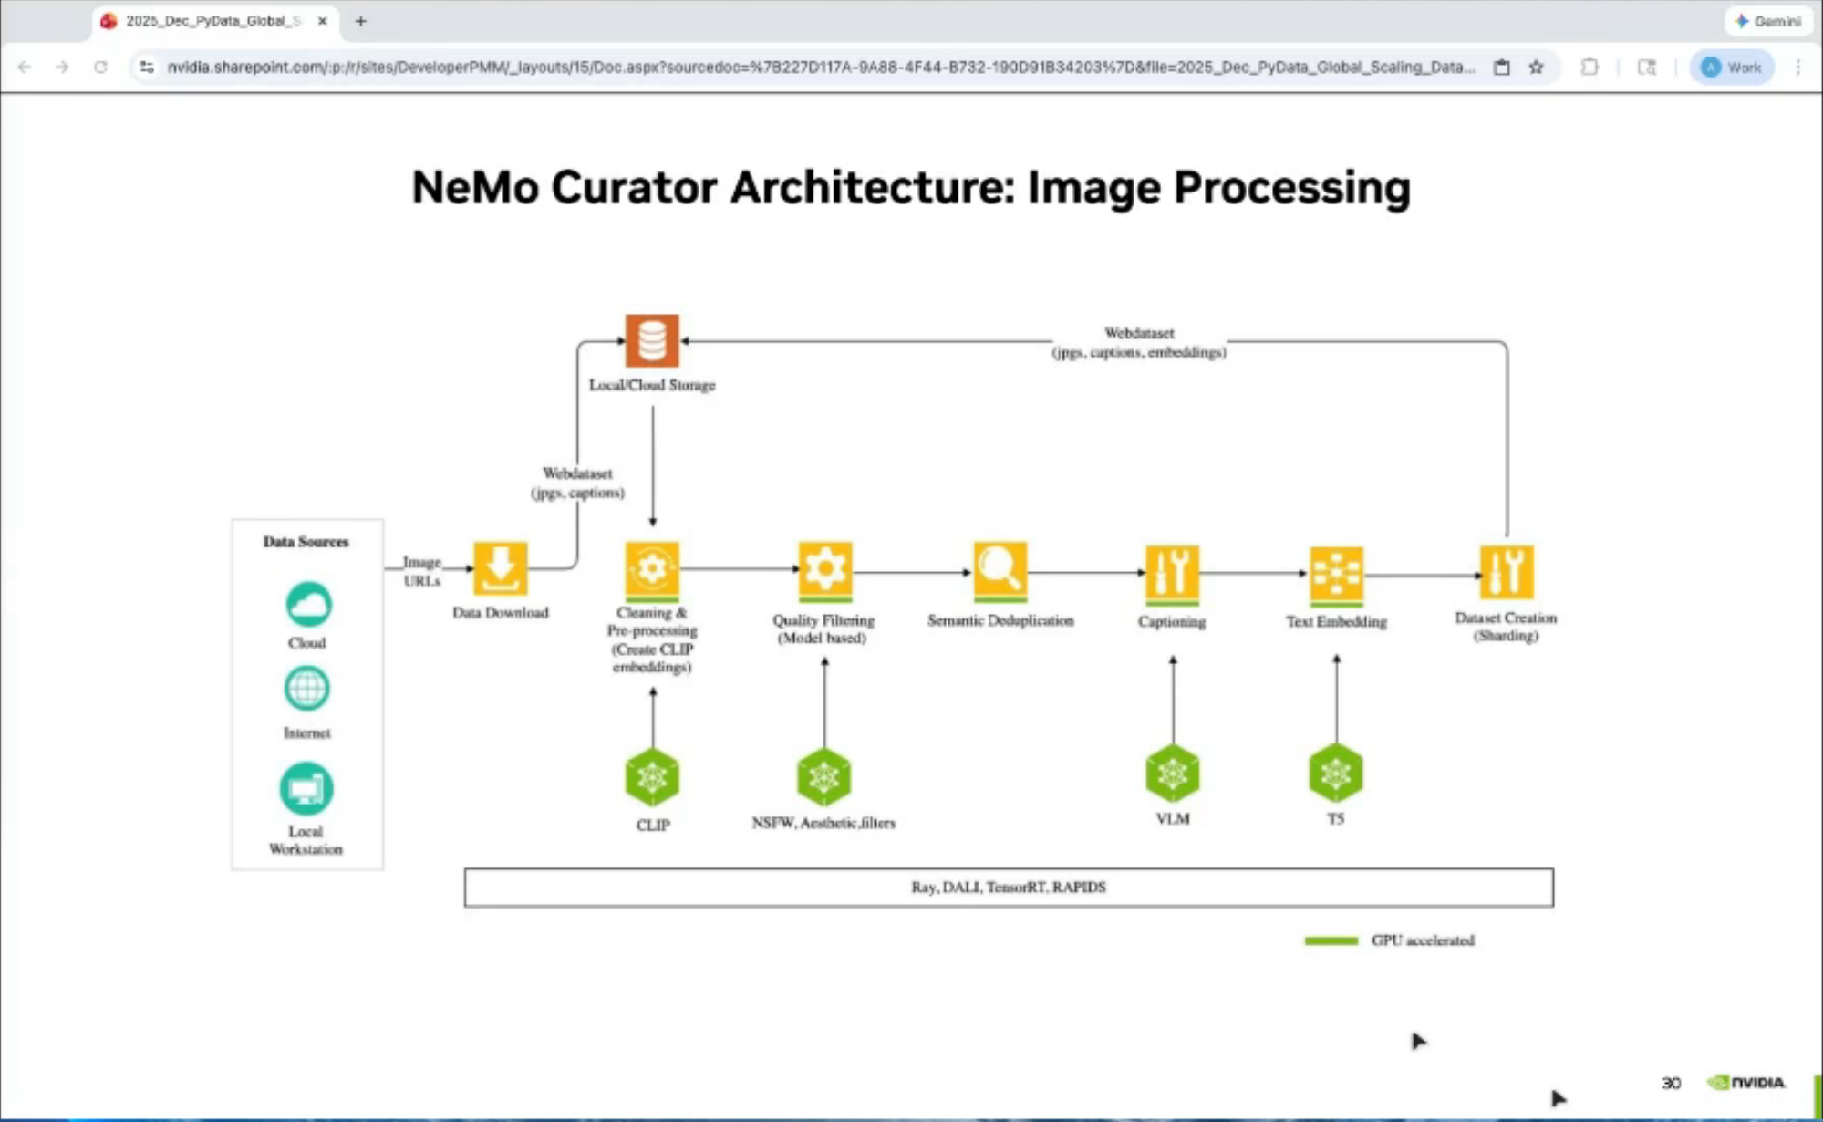This screenshot has width=1823, height=1122.
Task: Click the VLM model hexagon icon
Action: click(1172, 774)
